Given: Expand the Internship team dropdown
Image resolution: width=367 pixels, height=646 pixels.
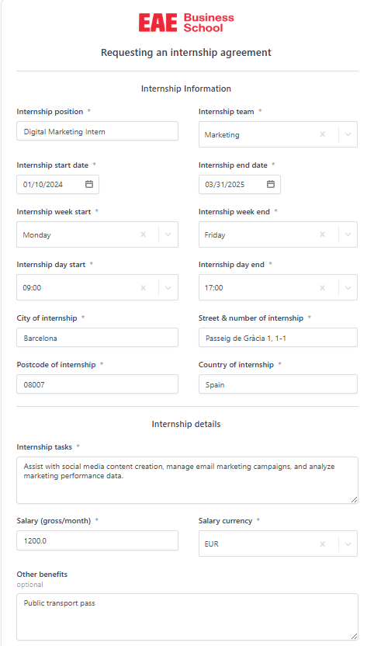Looking at the screenshot, I should pyautogui.click(x=348, y=134).
